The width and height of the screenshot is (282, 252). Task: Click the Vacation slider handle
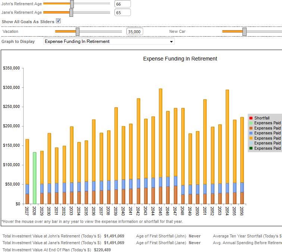pos(78,32)
